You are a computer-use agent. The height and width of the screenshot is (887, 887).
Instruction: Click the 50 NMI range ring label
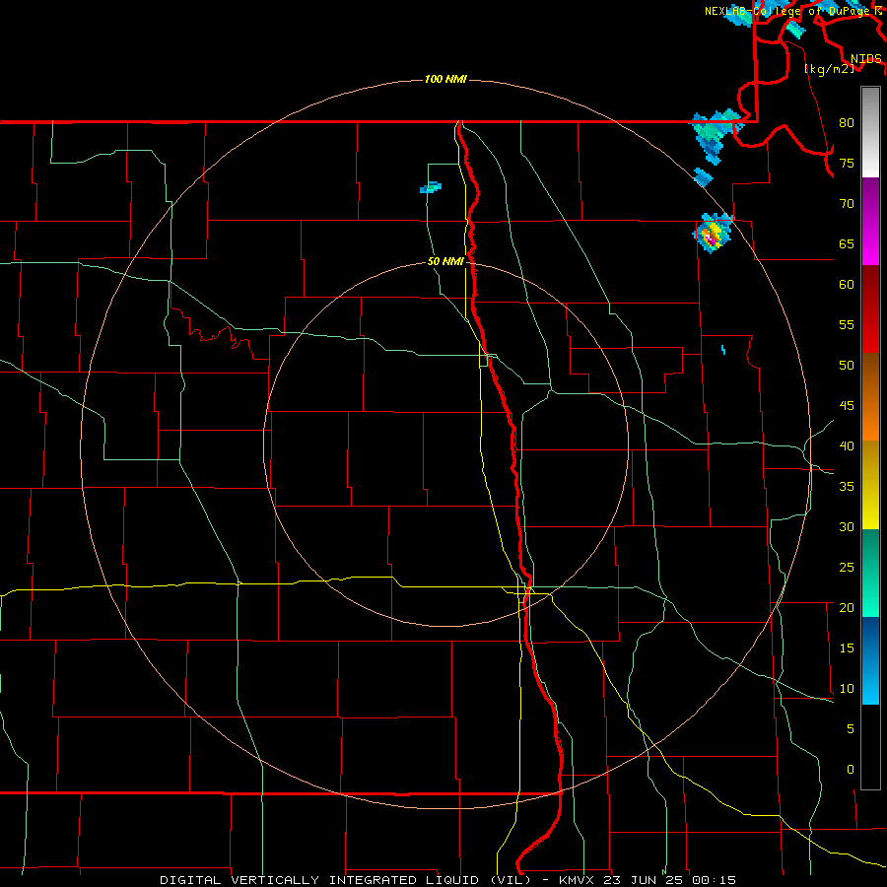[445, 261]
